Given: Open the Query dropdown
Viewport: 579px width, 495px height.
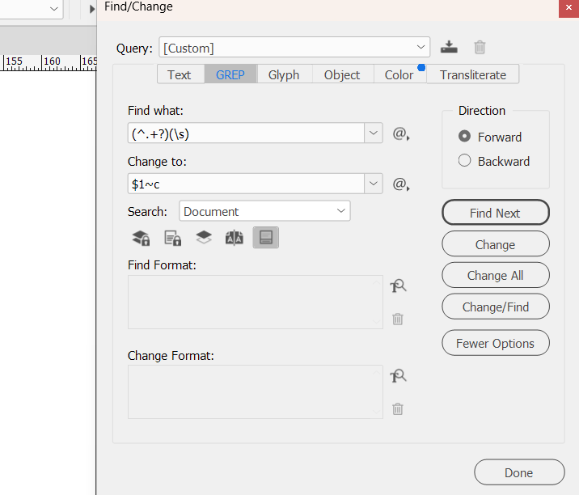Looking at the screenshot, I should tap(294, 47).
